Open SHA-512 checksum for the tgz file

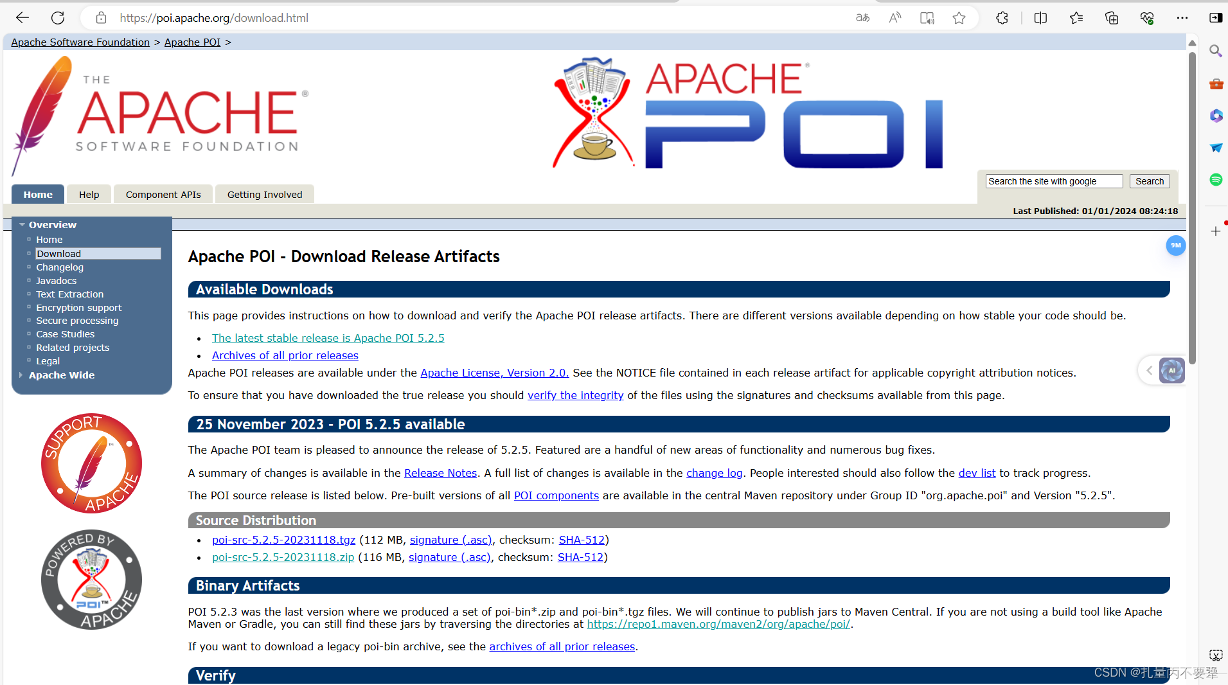click(x=582, y=540)
